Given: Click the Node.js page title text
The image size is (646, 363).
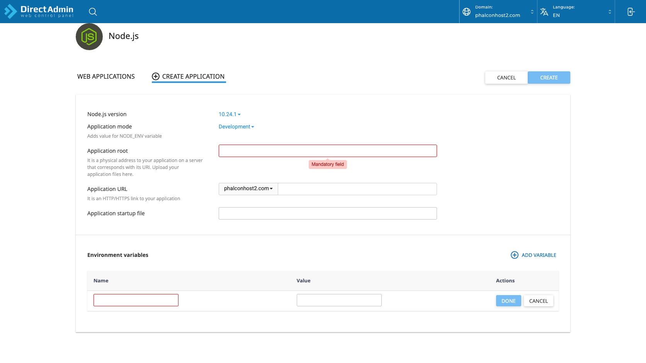Looking at the screenshot, I should pyautogui.click(x=124, y=36).
